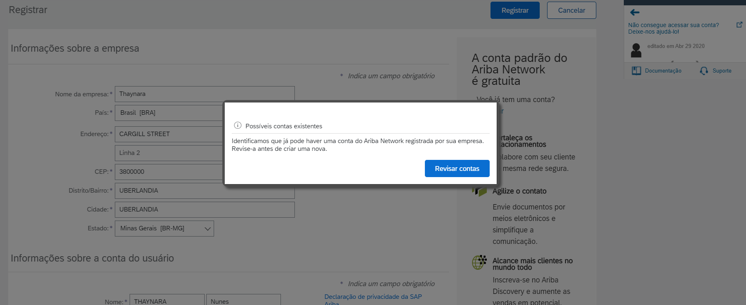746x305 pixels.
Task: Click 'Alcance mais clientes no mundo todo' text
Action: click(532, 264)
